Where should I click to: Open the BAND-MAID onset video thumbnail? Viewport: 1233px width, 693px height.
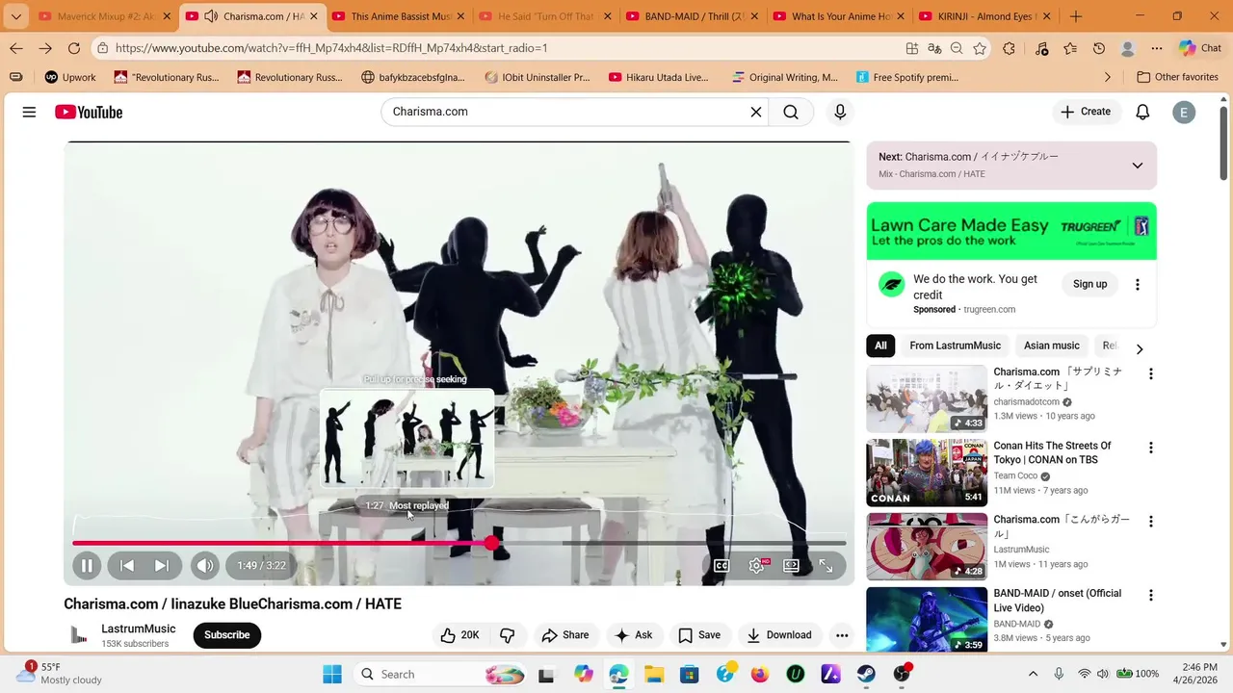[927, 620]
